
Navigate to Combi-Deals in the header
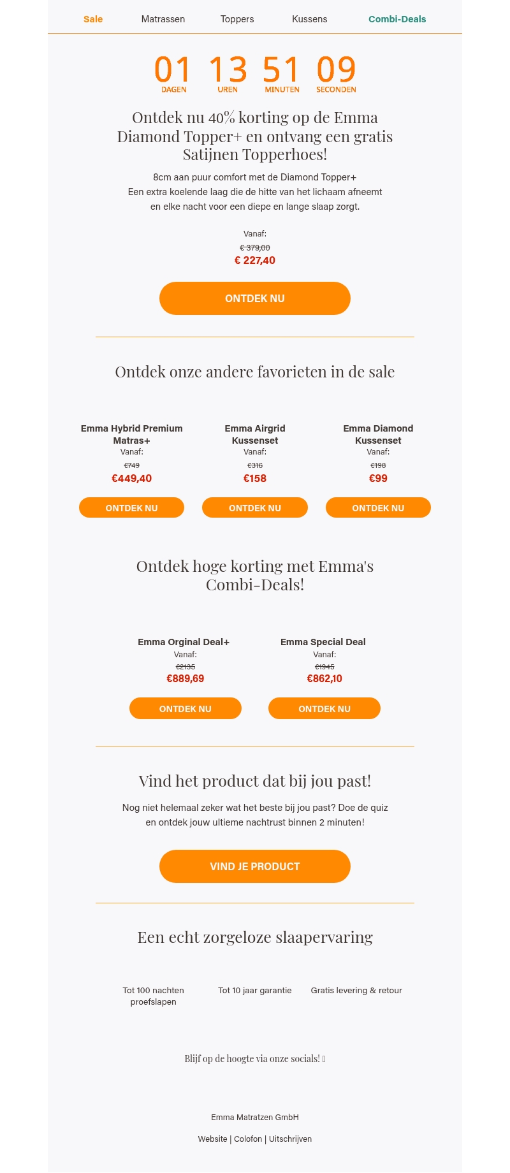coord(397,19)
